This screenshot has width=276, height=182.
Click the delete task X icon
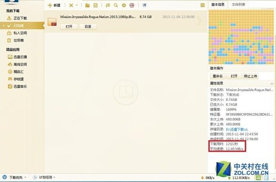[71, 5]
